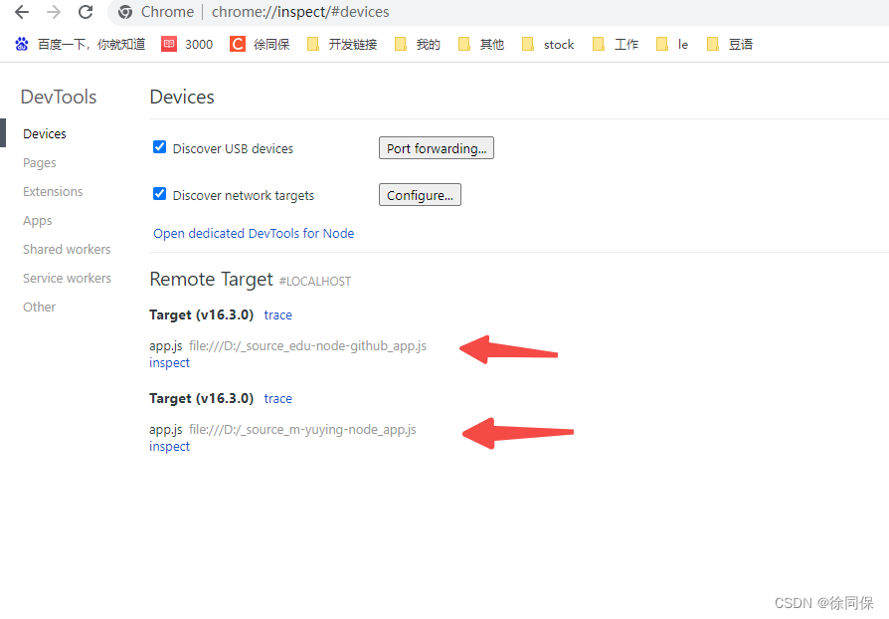Open the 开发链接 bookmark folder
Image resolution: width=889 pixels, height=619 pixels.
(342, 44)
